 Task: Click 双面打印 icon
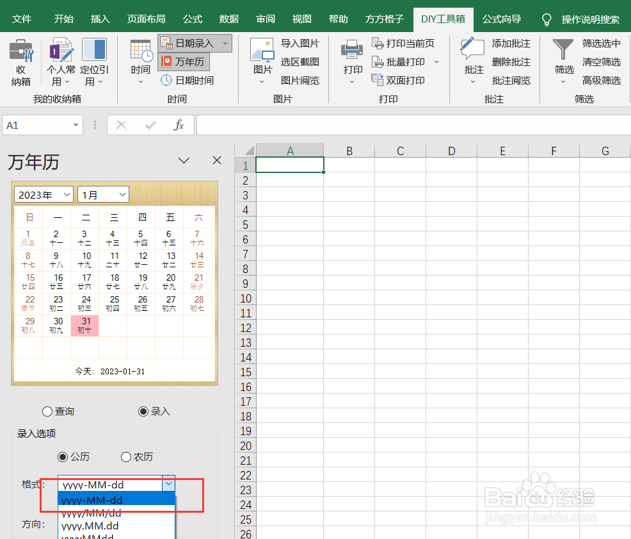pyautogui.click(x=378, y=80)
